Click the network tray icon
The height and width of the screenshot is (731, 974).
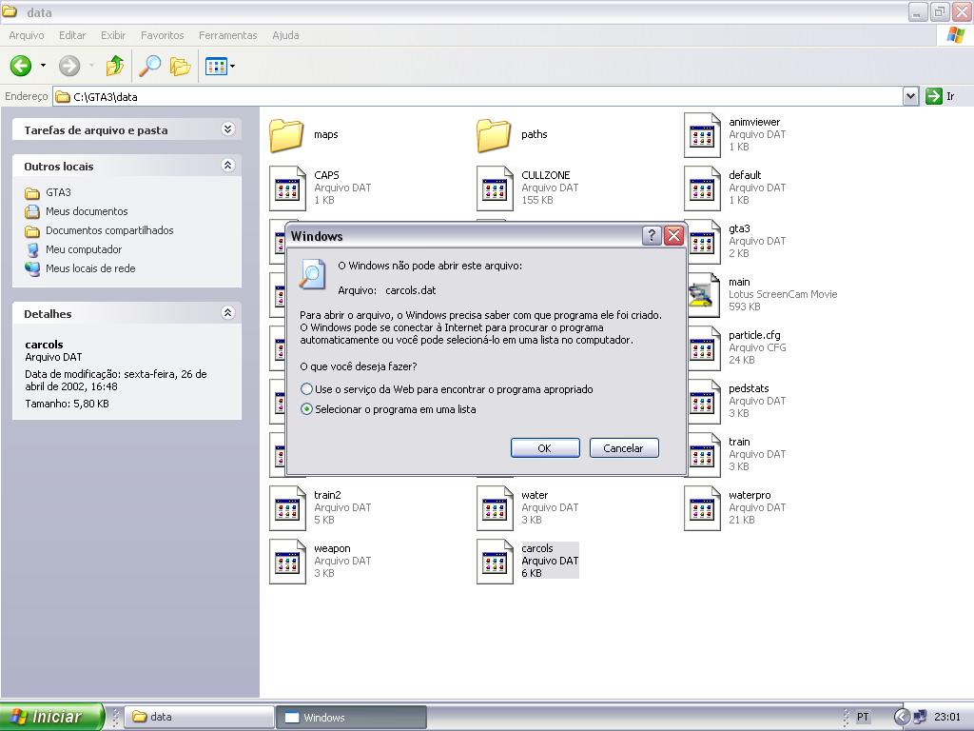tap(920, 717)
